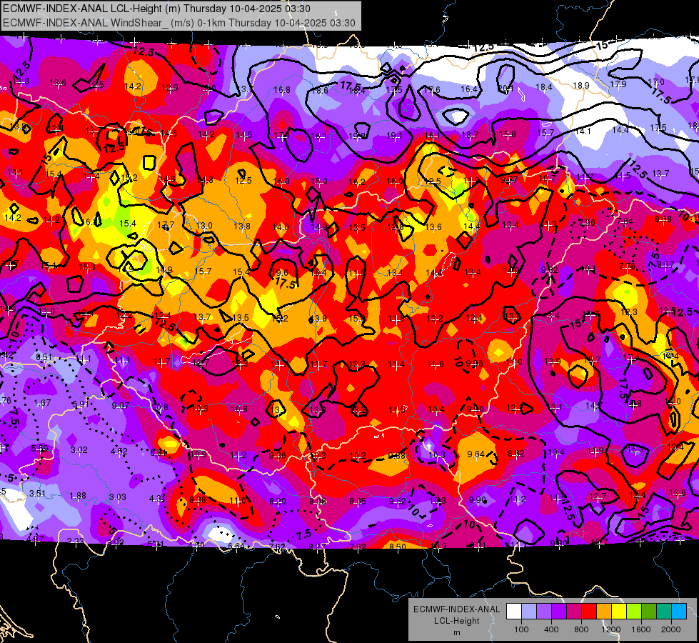The image size is (699, 643).
Task: Click the wind shear value '18.9'
Action: tap(581, 86)
